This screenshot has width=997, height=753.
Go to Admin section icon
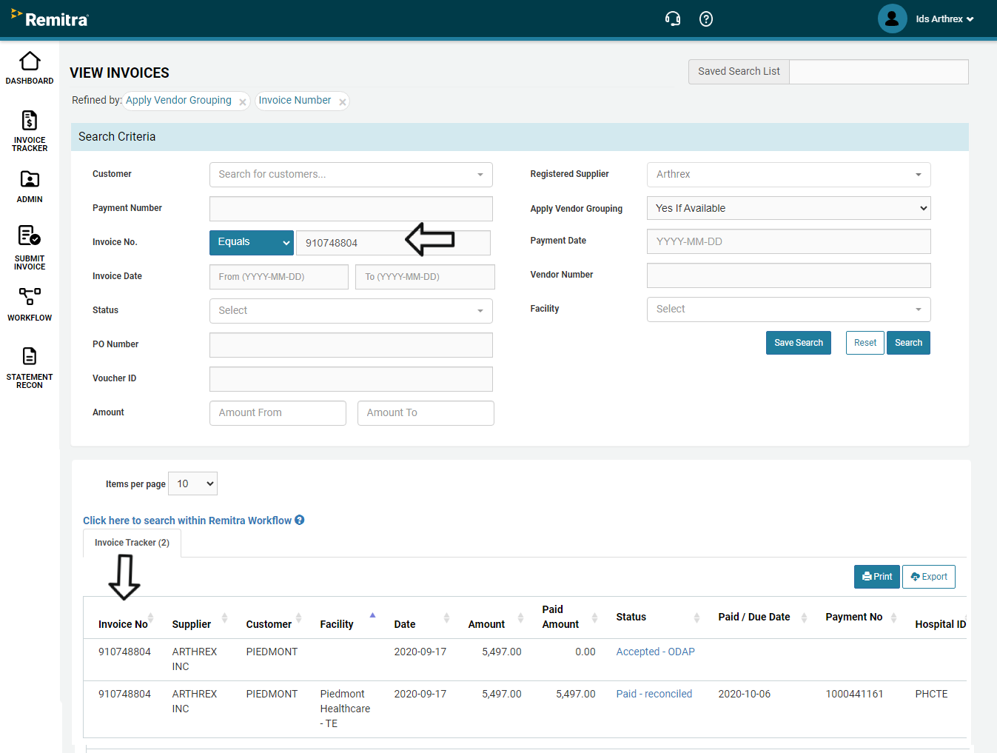[x=30, y=180]
